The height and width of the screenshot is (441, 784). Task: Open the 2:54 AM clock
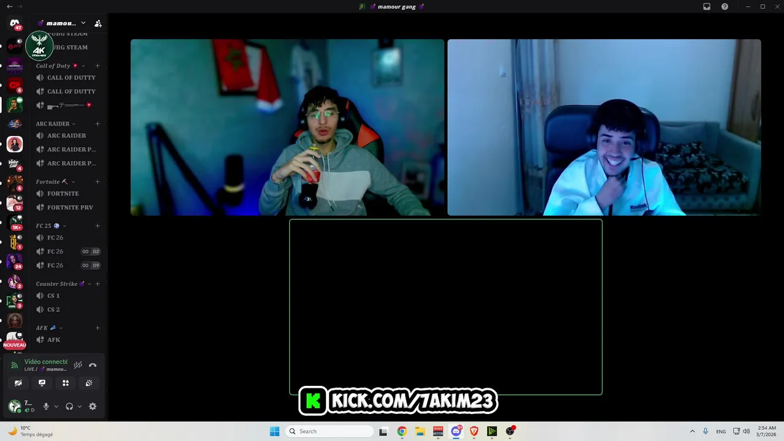point(767,431)
